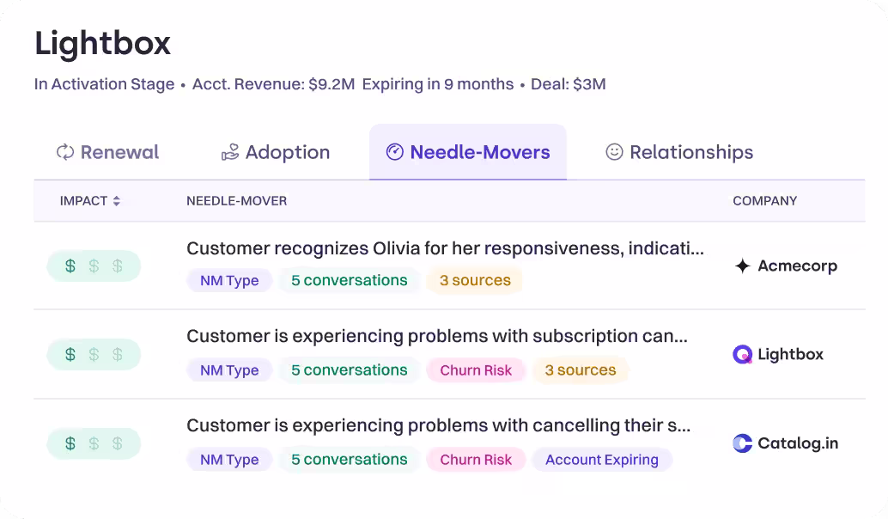
Task: Click 5 conversations tag in Catalog.in row
Action: (x=349, y=460)
